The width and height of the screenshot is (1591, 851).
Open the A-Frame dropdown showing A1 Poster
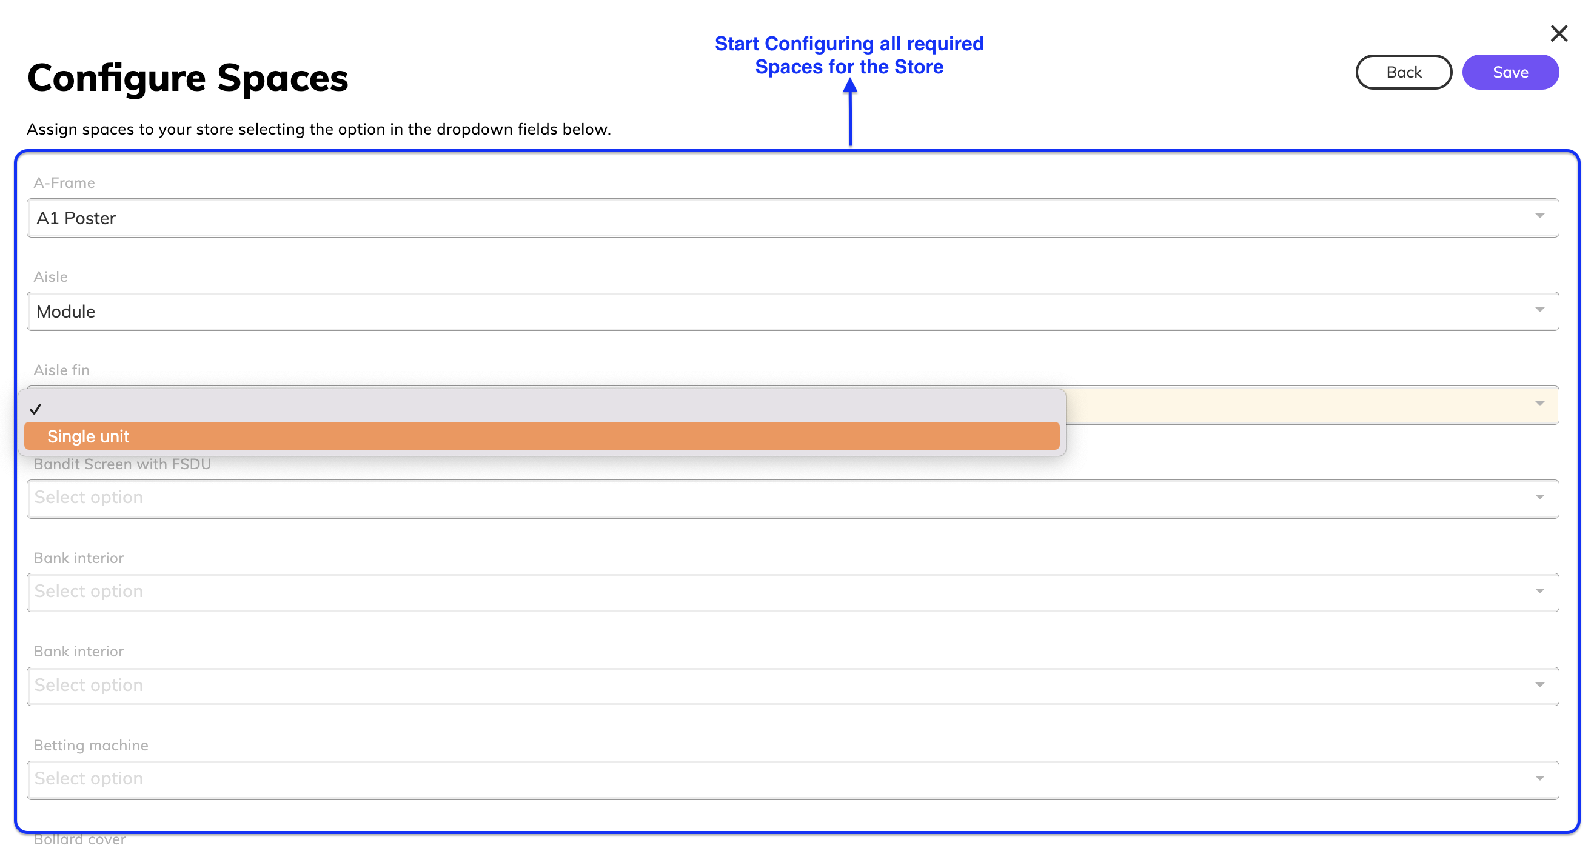click(792, 218)
